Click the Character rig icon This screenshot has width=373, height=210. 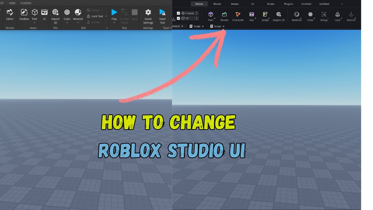[238, 14]
